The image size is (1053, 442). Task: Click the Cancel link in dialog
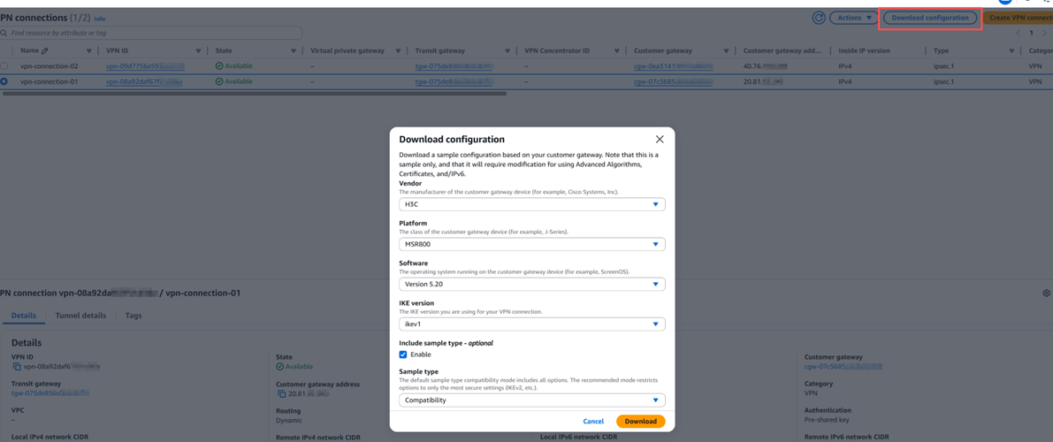coord(593,422)
